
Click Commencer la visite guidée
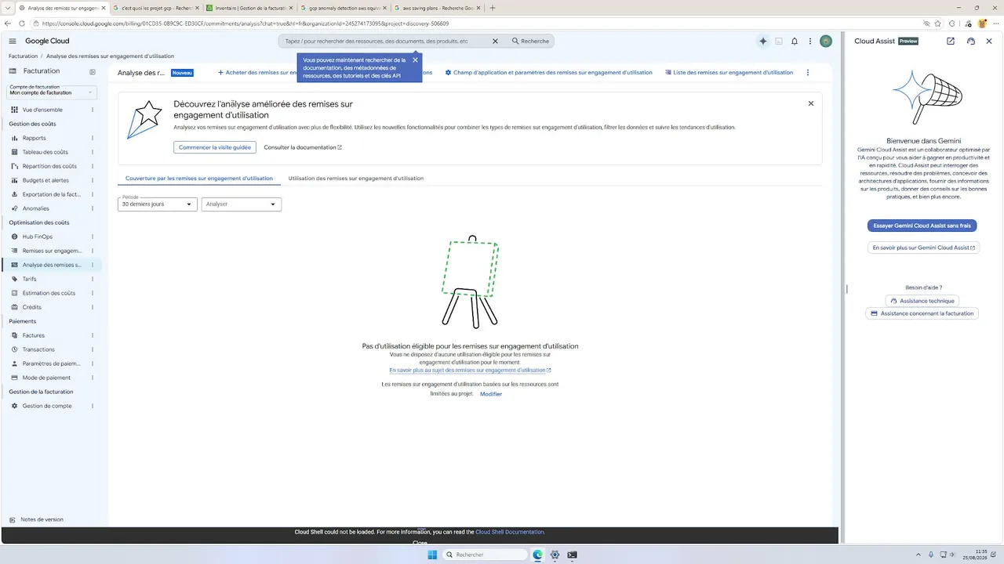pyautogui.click(x=215, y=147)
